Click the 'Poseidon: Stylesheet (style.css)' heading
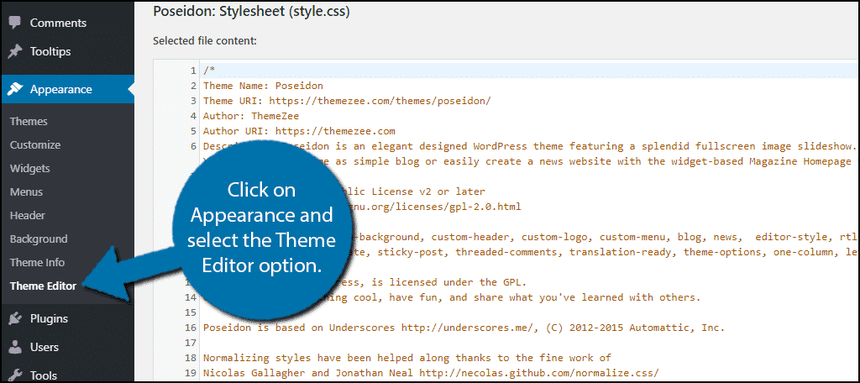Screen dimensions: 860x383 252,12
